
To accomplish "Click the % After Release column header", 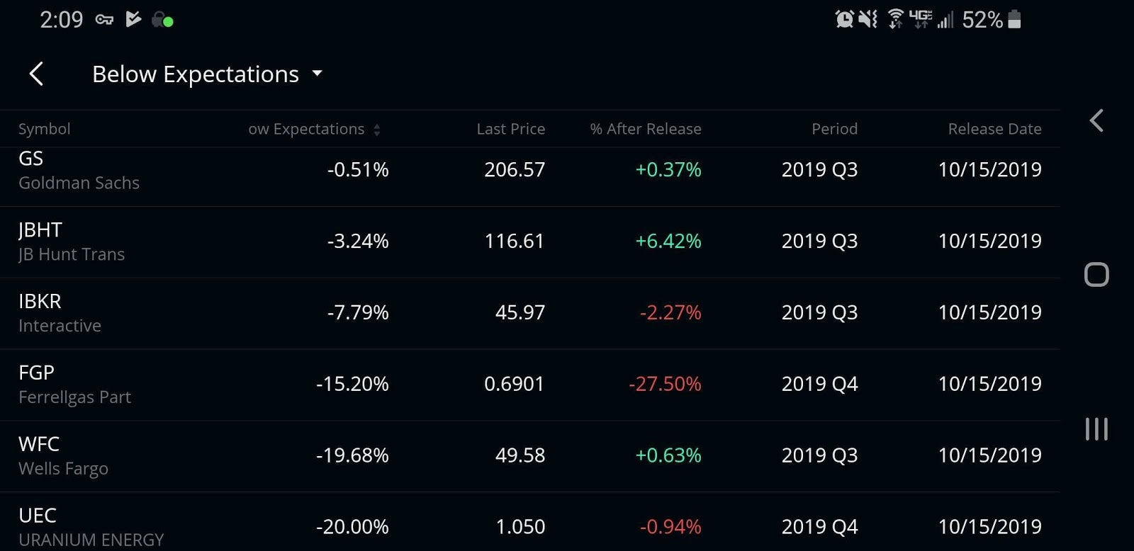I will tap(646, 129).
